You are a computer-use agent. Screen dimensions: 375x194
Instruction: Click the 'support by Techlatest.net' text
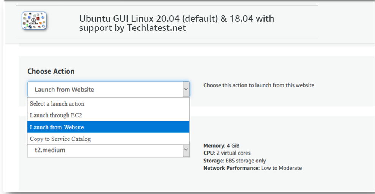click(x=132, y=28)
